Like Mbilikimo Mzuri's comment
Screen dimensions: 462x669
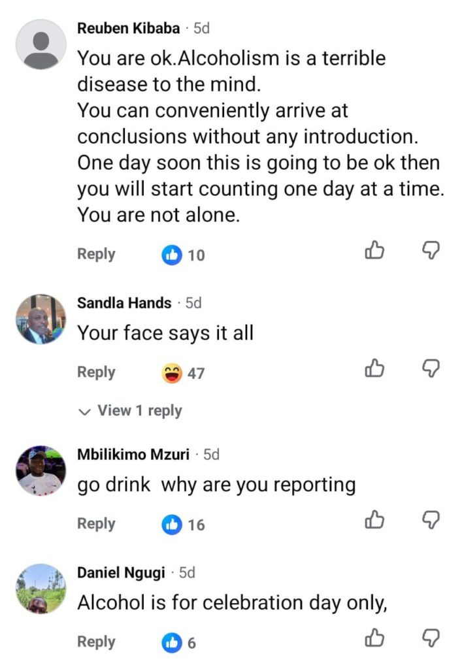click(x=374, y=519)
